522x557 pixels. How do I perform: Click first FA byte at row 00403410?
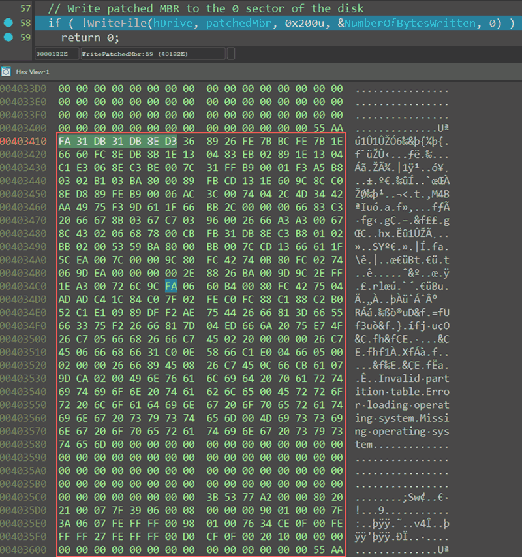tap(65, 140)
